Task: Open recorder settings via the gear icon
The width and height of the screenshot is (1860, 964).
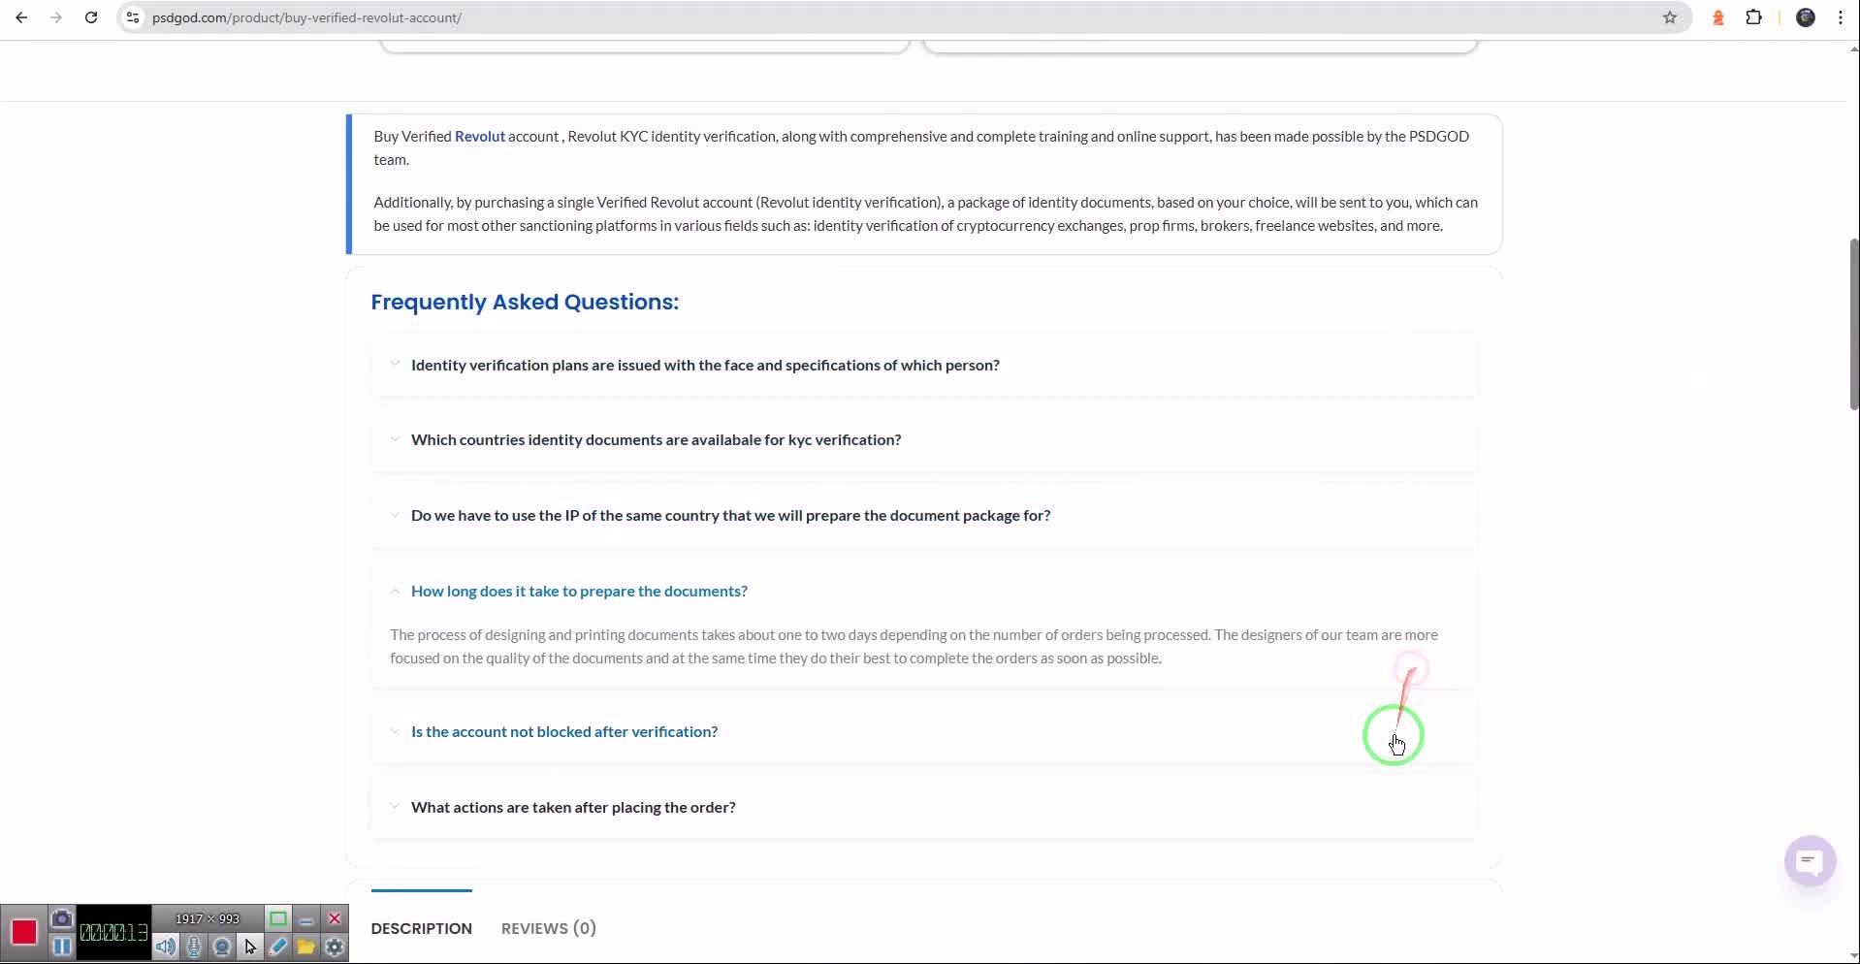Action: [335, 947]
